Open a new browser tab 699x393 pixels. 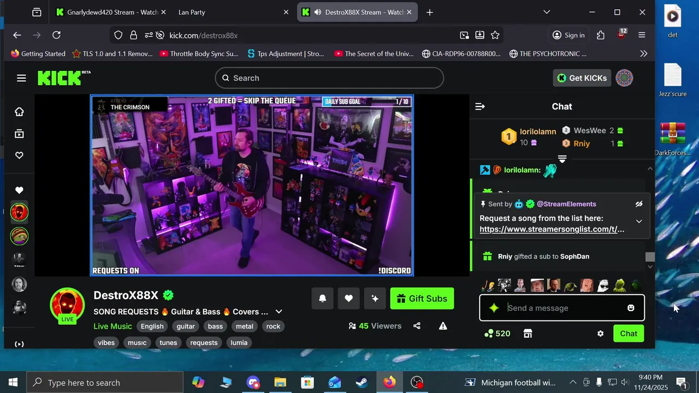(x=430, y=12)
